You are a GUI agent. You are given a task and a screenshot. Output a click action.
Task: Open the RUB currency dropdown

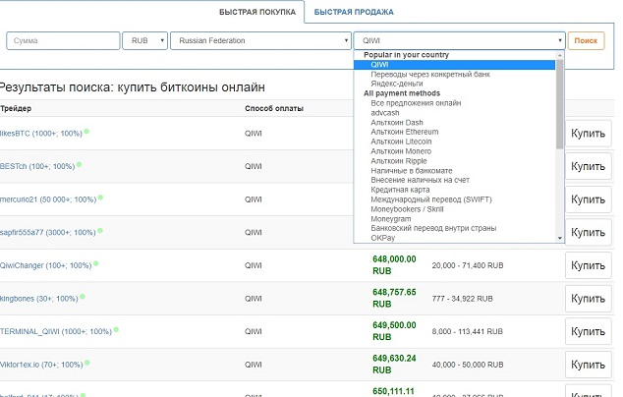(x=143, y=41)
